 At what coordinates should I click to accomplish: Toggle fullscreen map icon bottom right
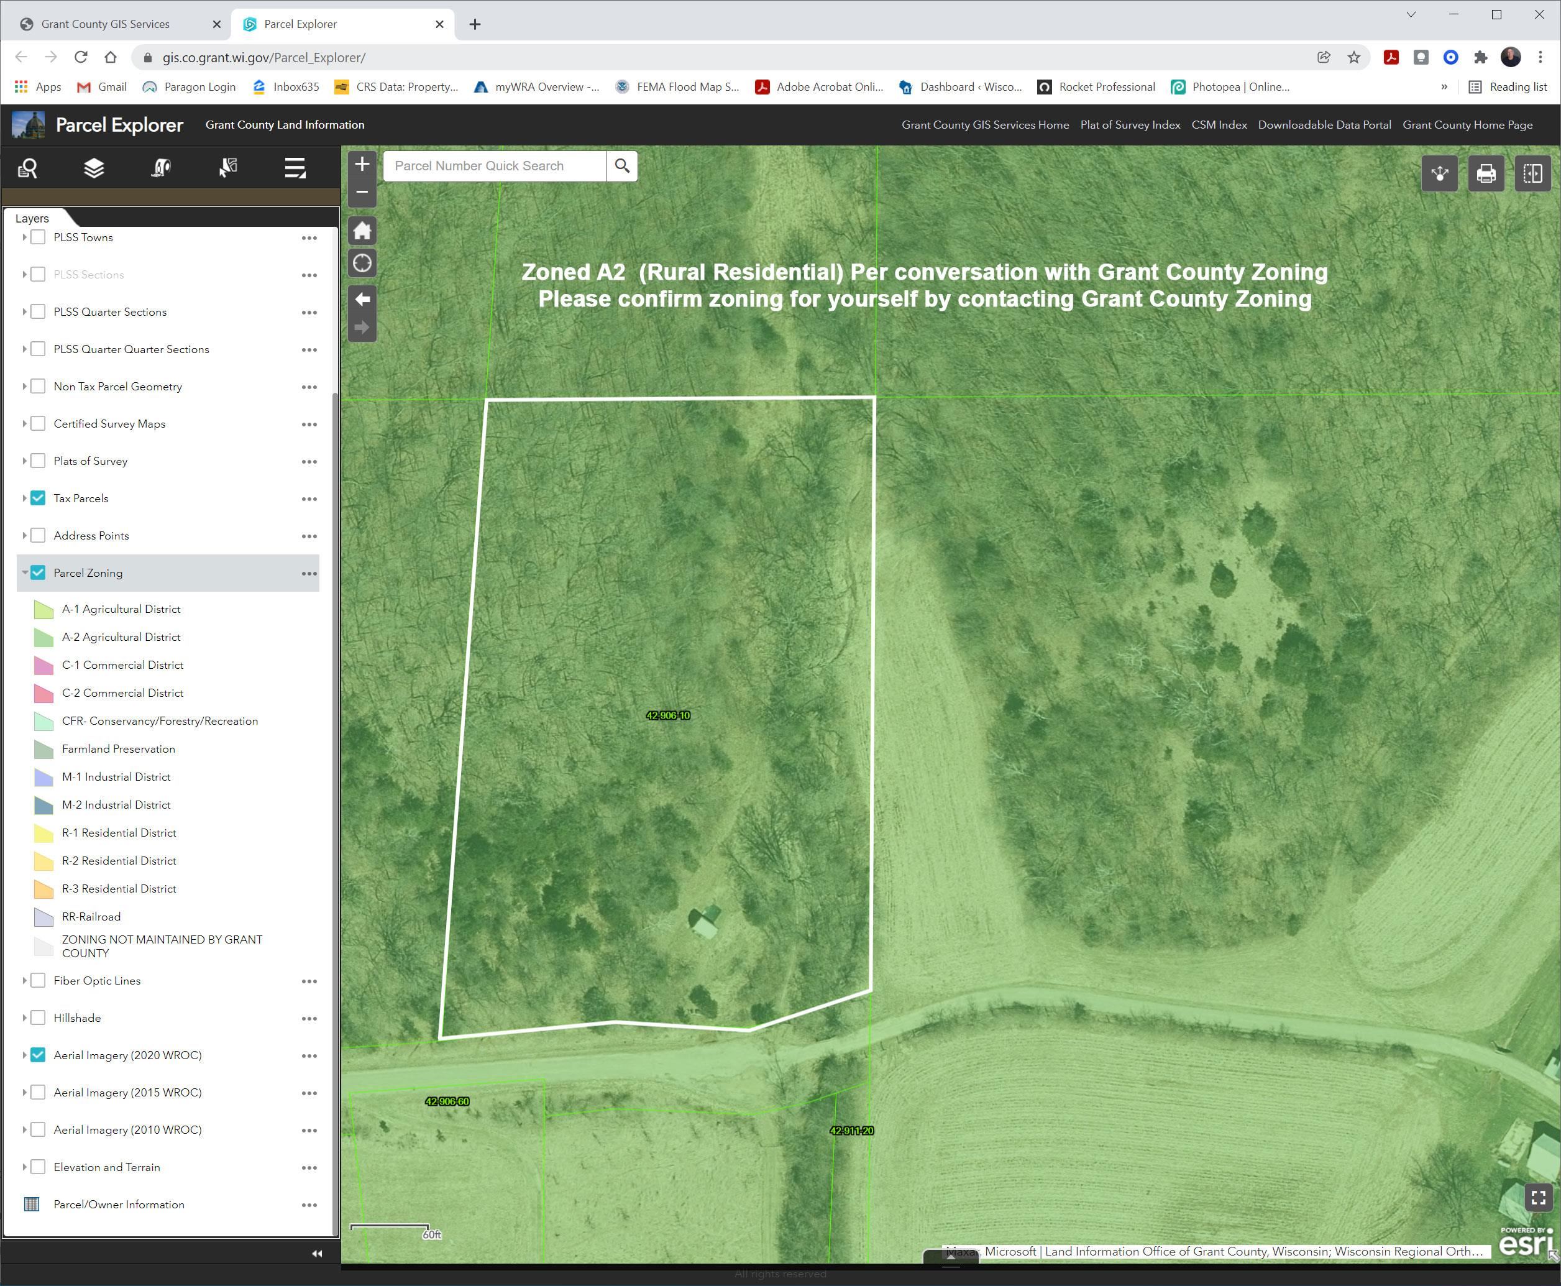click(1538, 1198)
